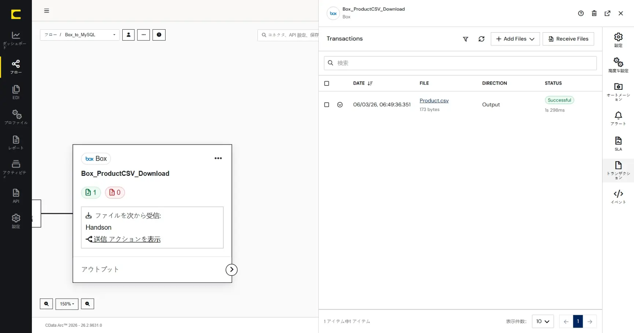Open the Box connector card ellipsis menu

pyautogui.click(x=218, y=158)
